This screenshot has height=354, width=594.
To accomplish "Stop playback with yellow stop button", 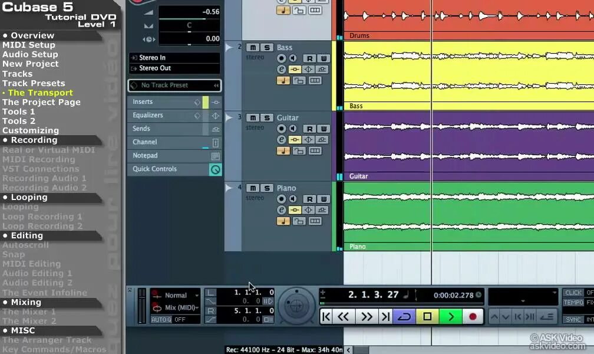I will [x=427, y=316].
